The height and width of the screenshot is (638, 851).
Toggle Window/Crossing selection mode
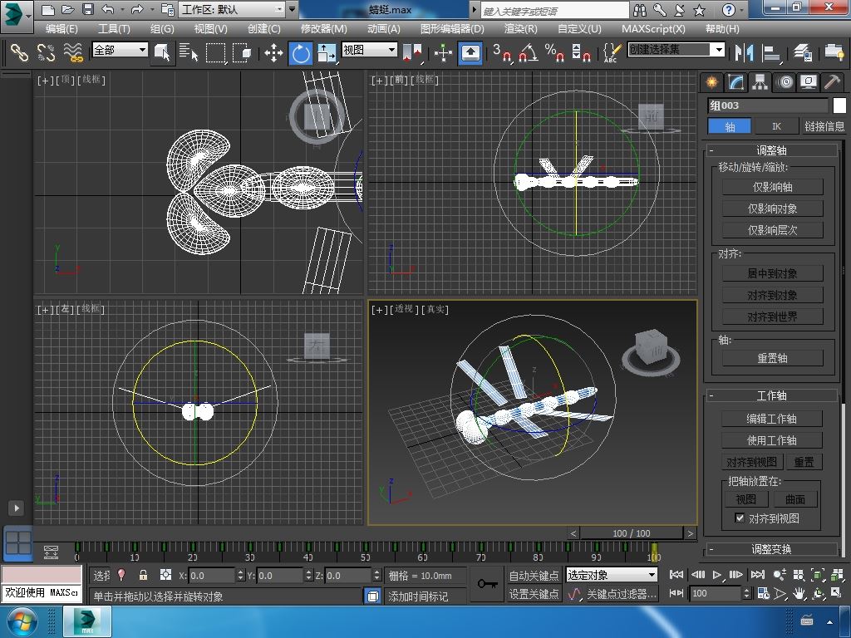tap(242, 52)
